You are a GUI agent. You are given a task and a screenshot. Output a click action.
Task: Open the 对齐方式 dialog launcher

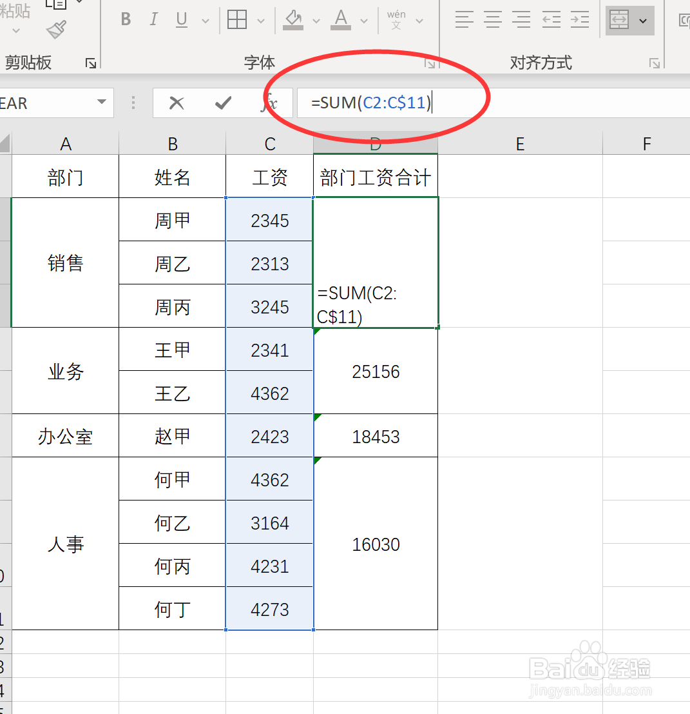click(655, 63)
